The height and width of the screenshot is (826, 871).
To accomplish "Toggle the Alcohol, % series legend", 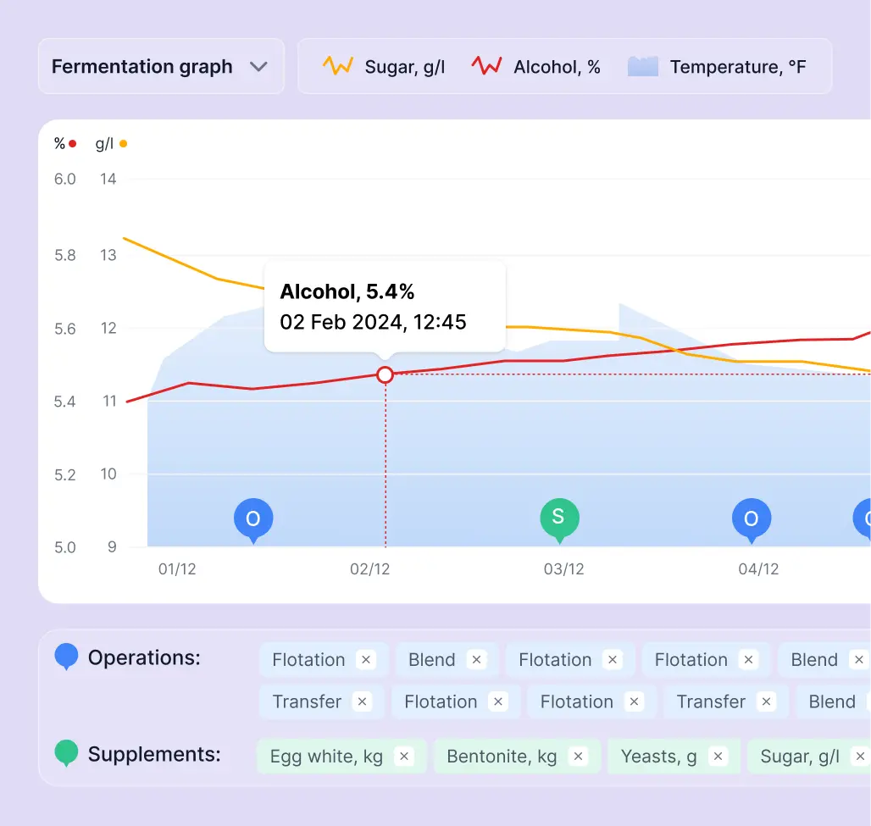I will tap(535, 67).
